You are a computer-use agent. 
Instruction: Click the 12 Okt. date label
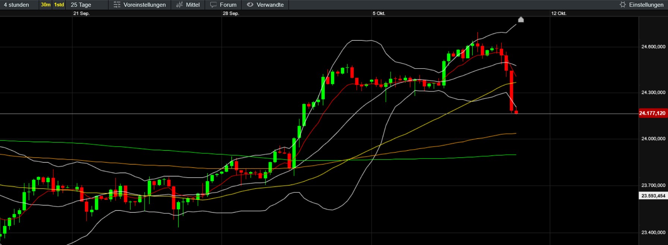(559, 13)
